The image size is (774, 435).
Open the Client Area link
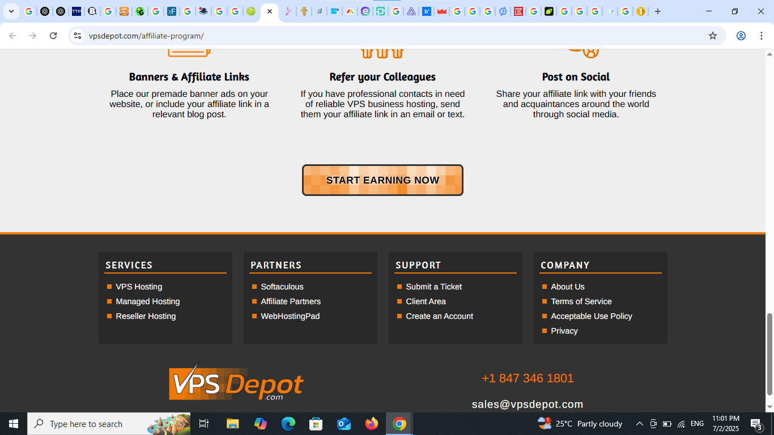coord(426,301)
